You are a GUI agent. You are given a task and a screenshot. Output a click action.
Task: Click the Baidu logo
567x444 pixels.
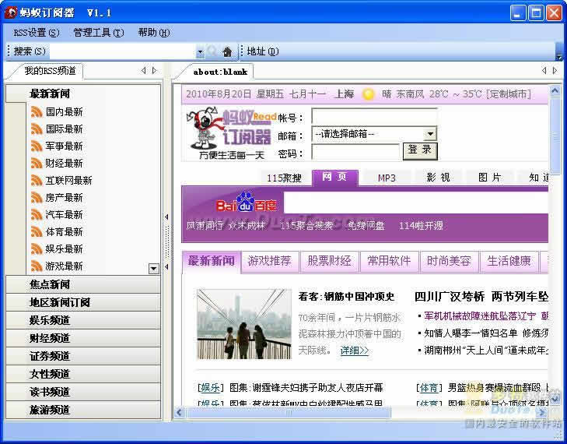247,203
